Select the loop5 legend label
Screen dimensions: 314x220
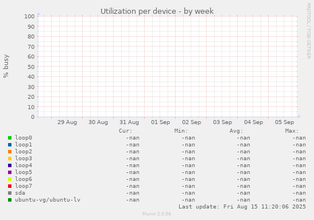tap(24, 172)
